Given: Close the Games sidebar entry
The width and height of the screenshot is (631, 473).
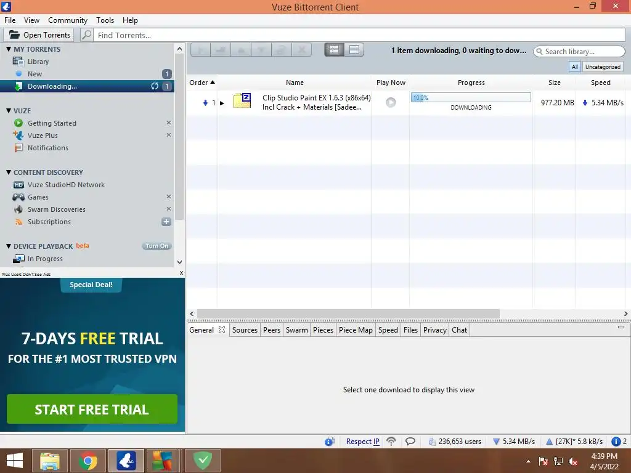Looking at the screenshot, I should pos(169,196).
